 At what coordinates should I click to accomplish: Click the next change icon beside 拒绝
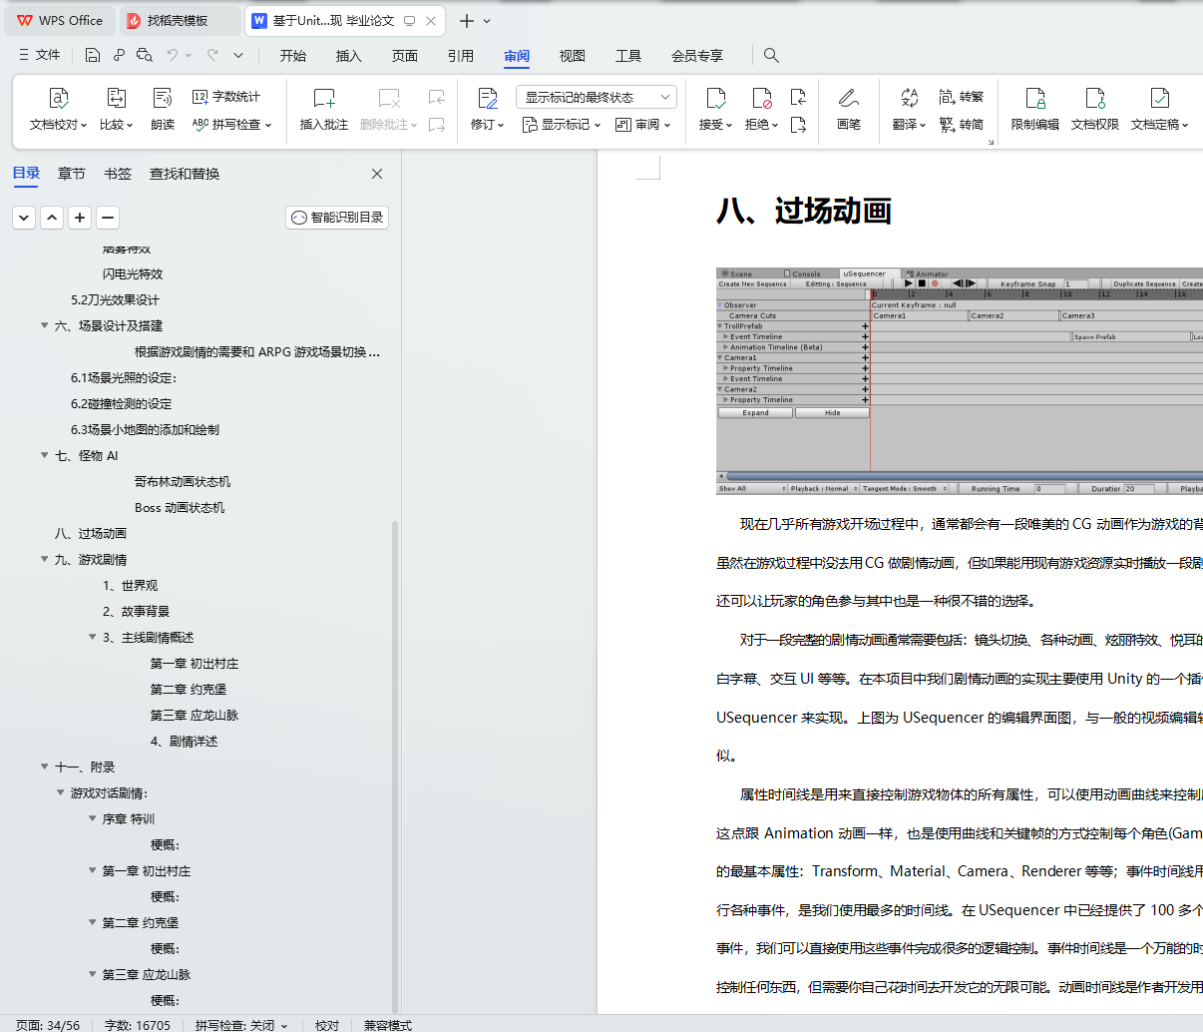(x=798, y=125)
